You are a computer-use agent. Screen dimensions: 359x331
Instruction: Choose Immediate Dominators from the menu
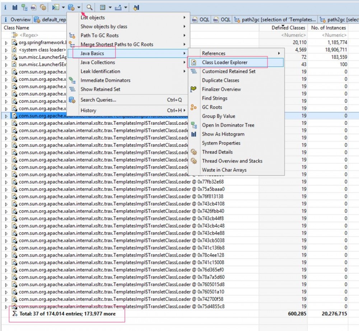127,80
